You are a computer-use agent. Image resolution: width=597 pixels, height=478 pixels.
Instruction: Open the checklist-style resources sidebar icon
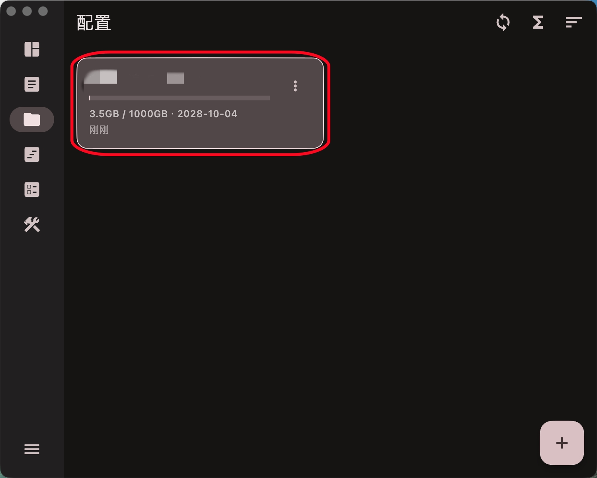(32, 190)
